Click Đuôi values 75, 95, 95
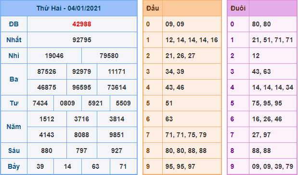The width and height of the screenshot is (298, 175). pyautogui.click(x=267, y=103)
